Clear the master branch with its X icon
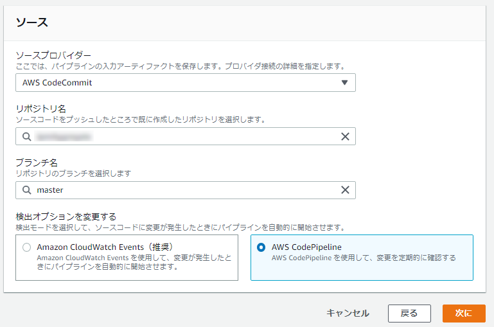 346,190
